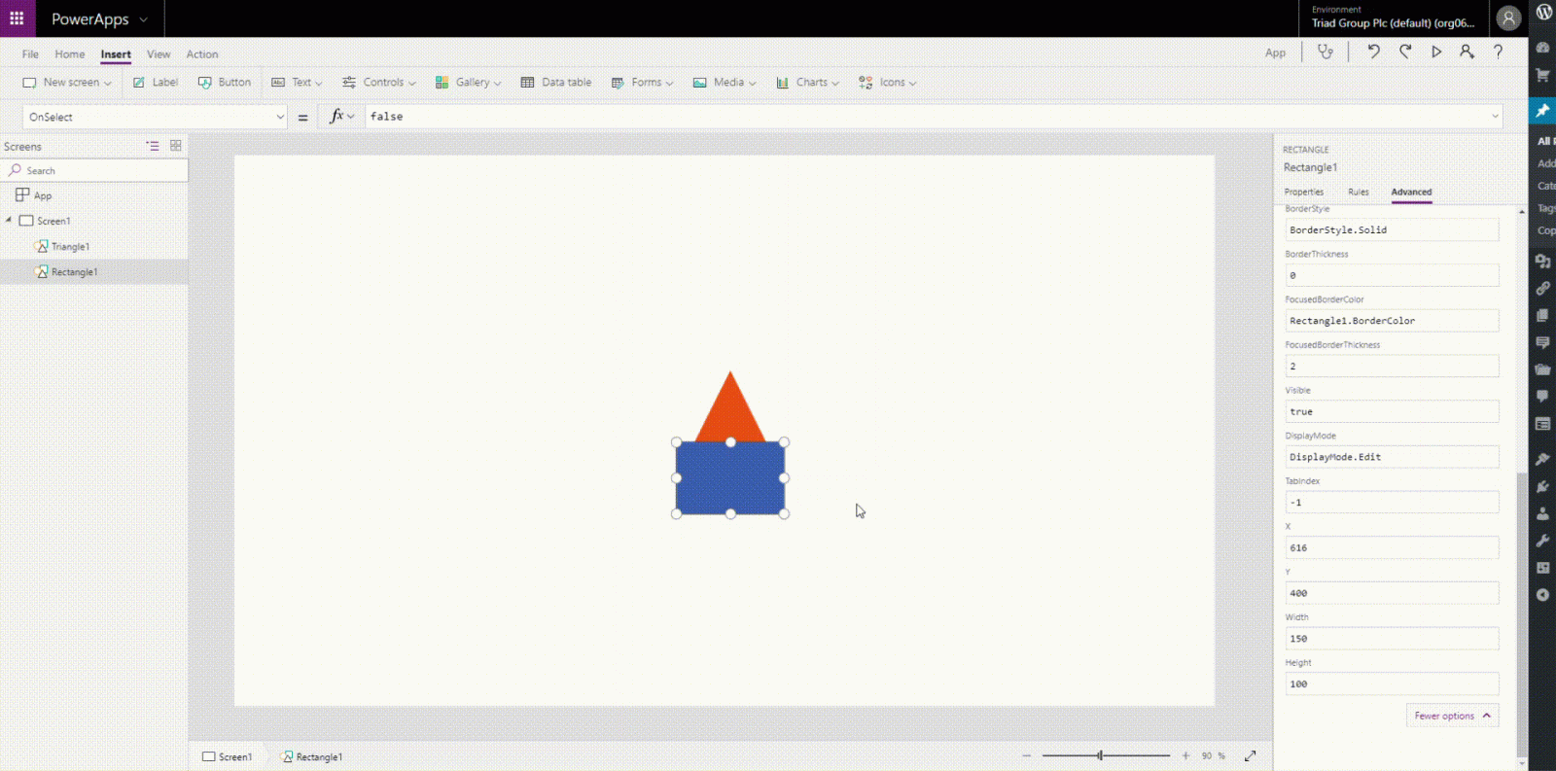Switch to the Rules tab
Screen dimensions: 1556x771
1358,193
